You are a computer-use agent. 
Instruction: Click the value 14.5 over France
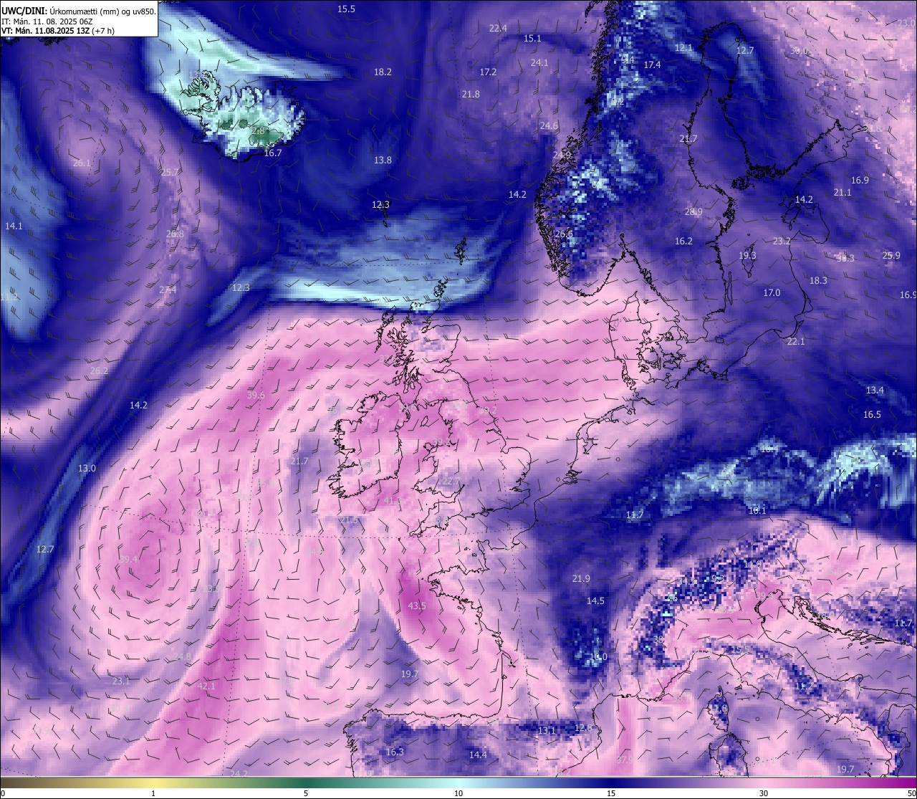point(595,601)
